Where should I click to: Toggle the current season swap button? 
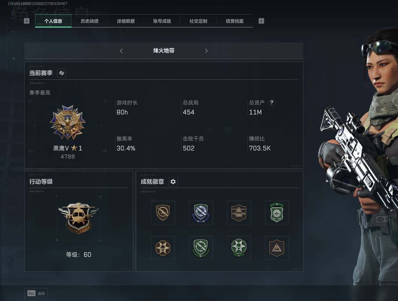pos(62,73)
